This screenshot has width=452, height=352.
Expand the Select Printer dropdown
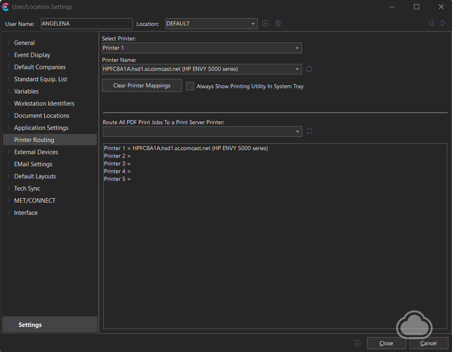pyautogui.click(x=297, y=48)
